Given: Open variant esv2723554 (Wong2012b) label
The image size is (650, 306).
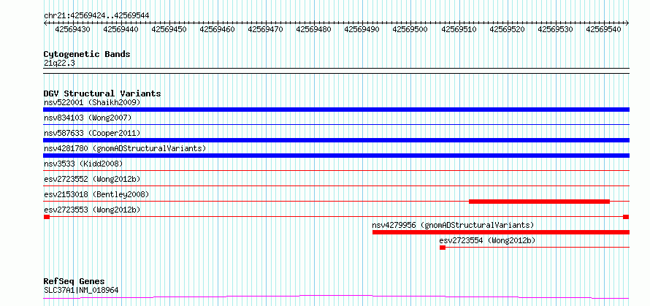Looking at the screenshot, I should pos(488,240).
